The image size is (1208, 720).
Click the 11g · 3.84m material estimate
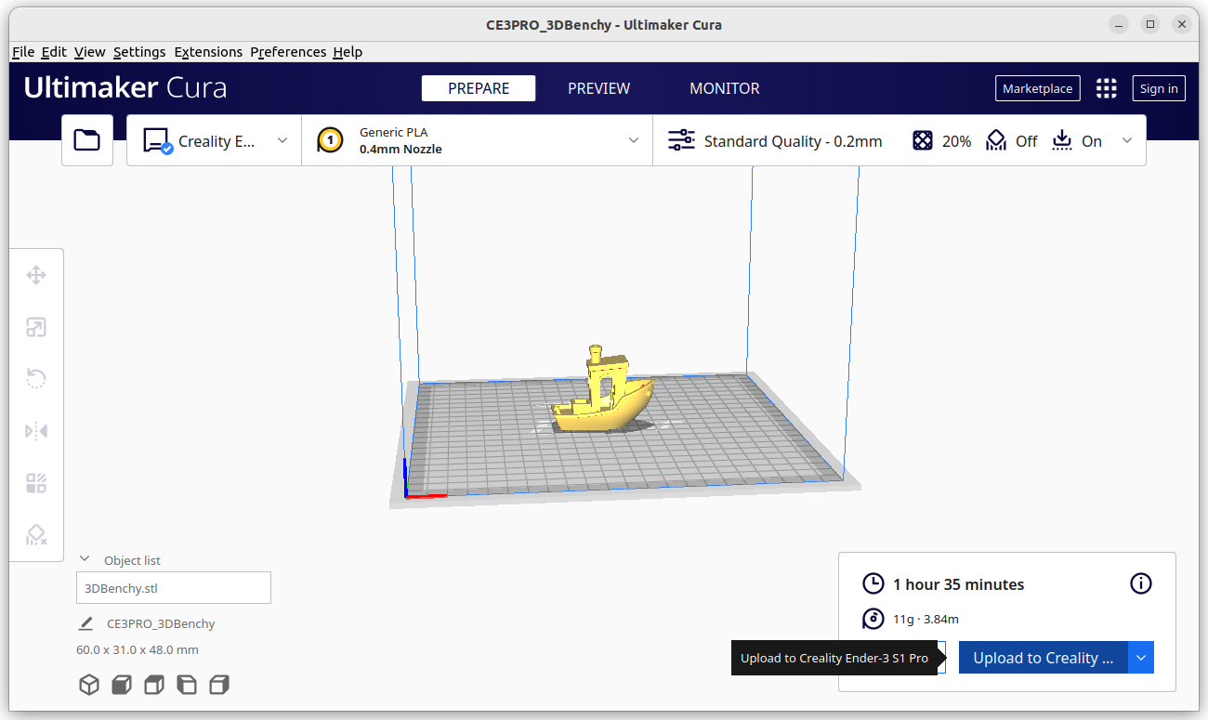click(926, 619)
